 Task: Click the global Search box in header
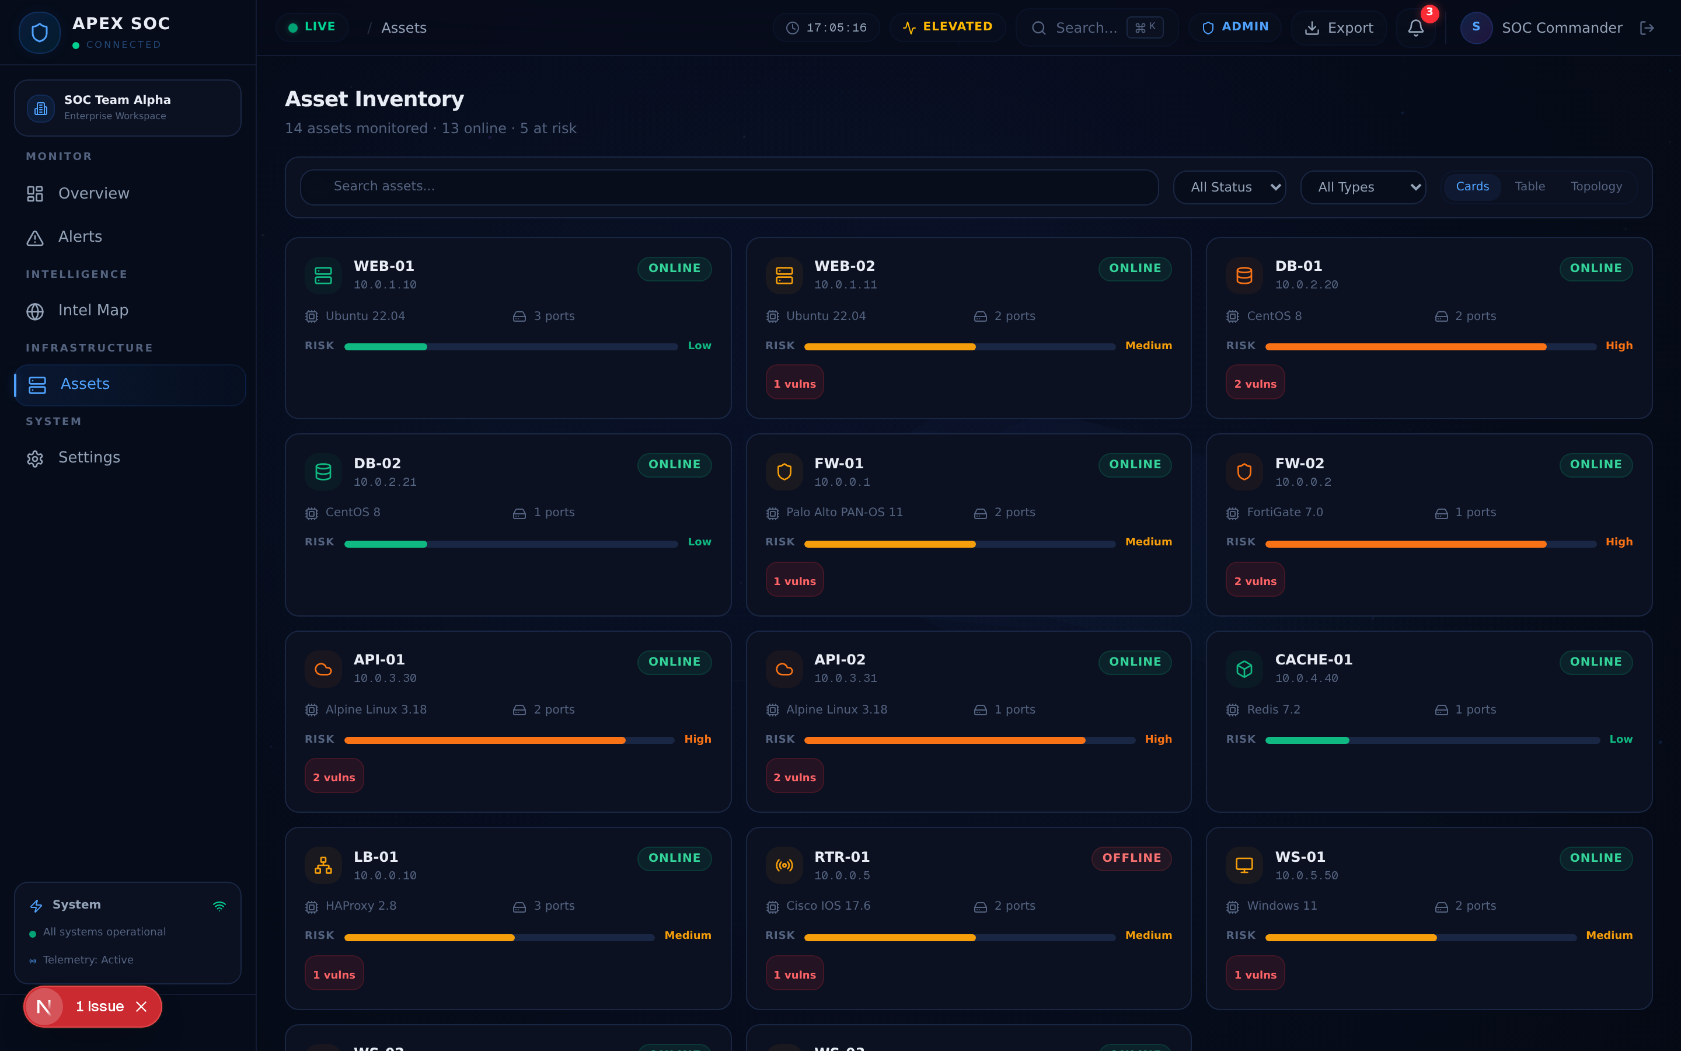[x=1097, y=28]
